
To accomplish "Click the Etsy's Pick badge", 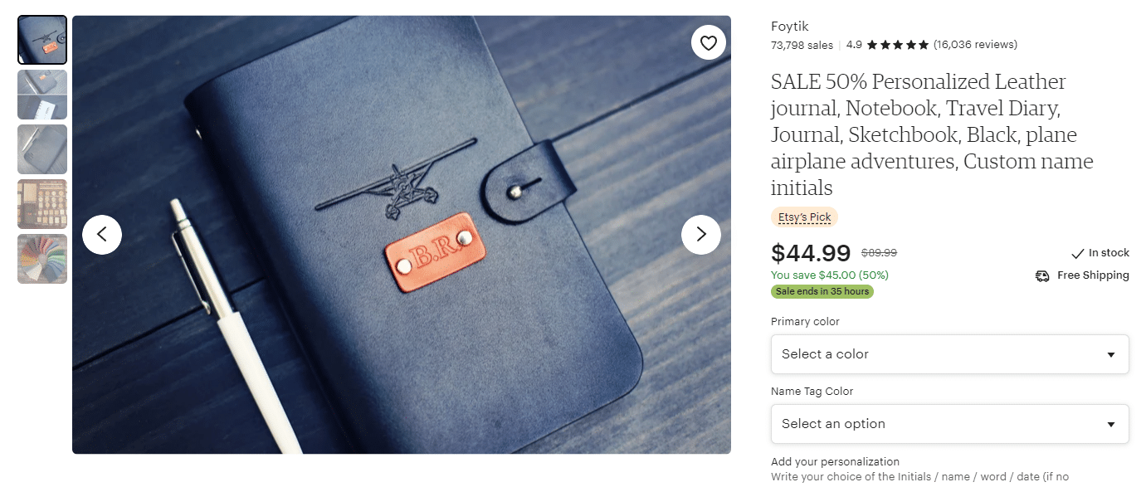I will click(804, 217).
